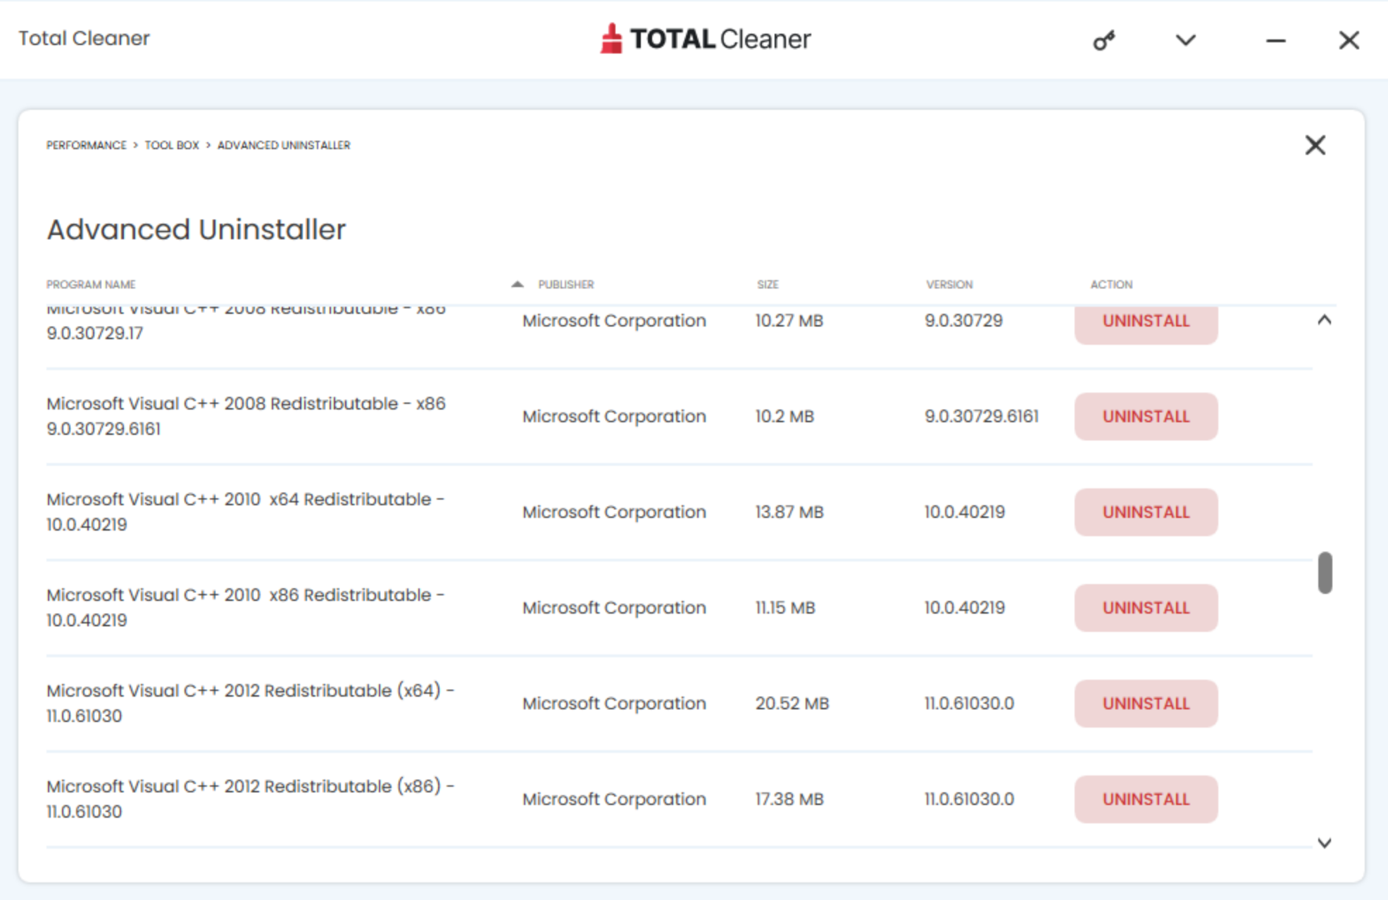Click the Advanced Uninstaller heading
The height and width of the screenshot is (900, 1388).
(196, 229)
